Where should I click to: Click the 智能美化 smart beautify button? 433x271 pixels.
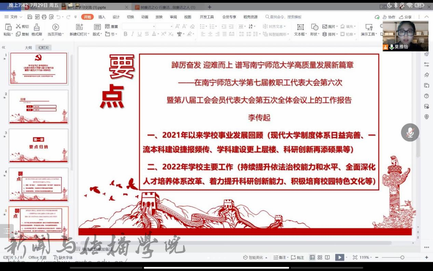[x=255, y=257]
